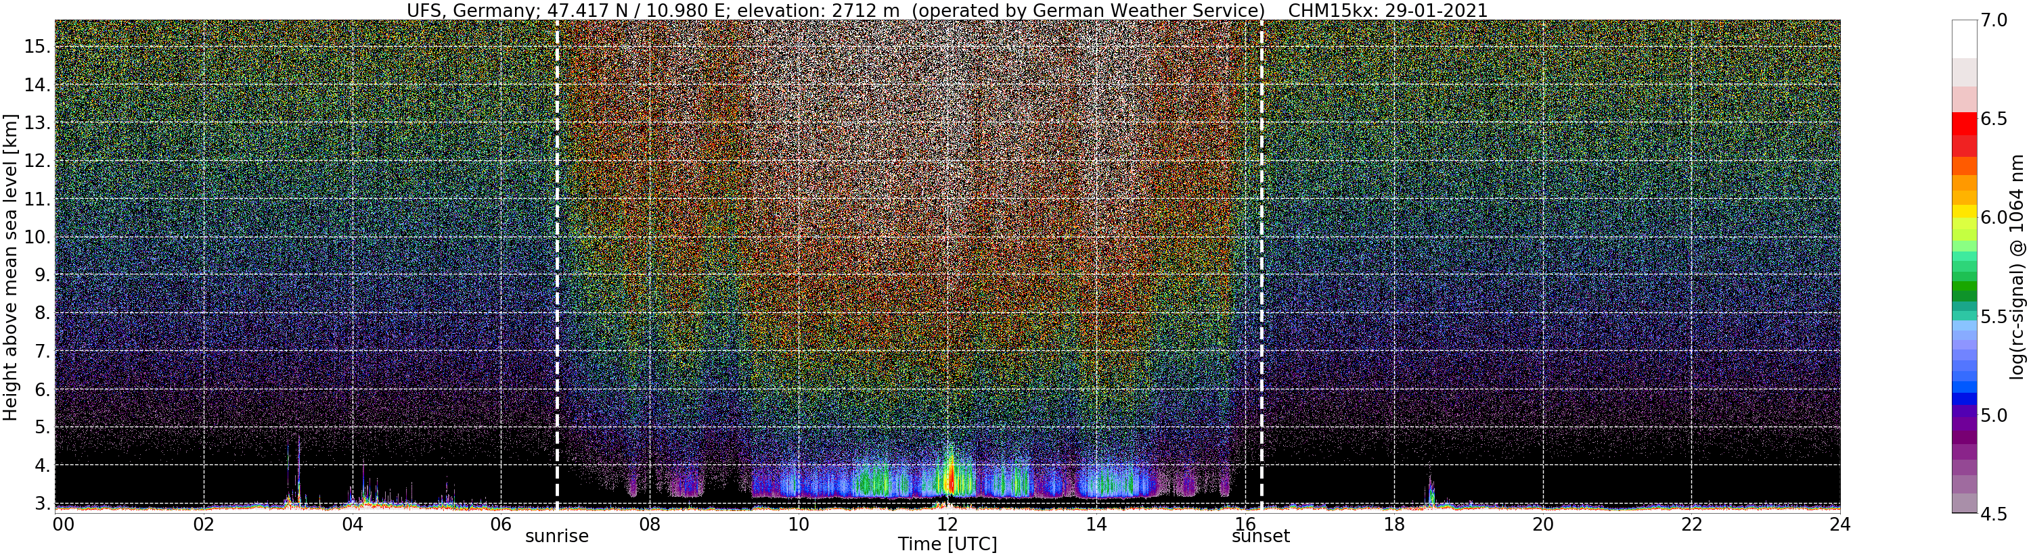Click the time axis tick label '02'
This screenshot has height=557, width=2031.
tap(204, 523)
